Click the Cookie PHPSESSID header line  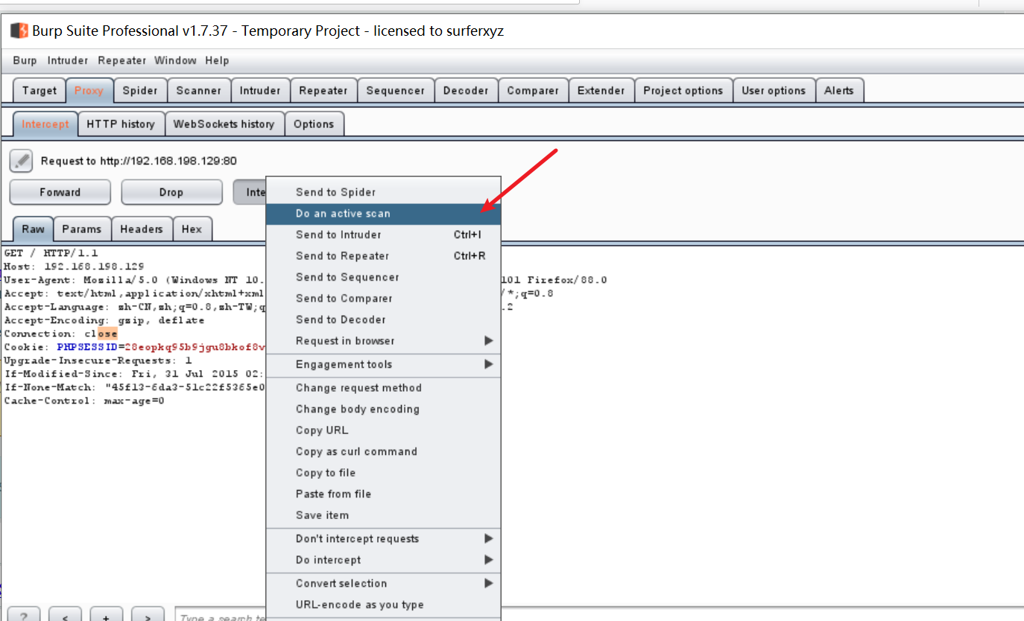[x=135, y=348]
